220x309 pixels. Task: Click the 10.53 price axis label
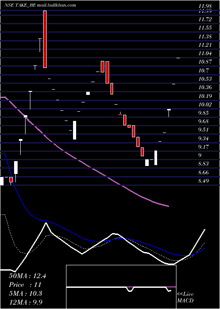[205, 79]
